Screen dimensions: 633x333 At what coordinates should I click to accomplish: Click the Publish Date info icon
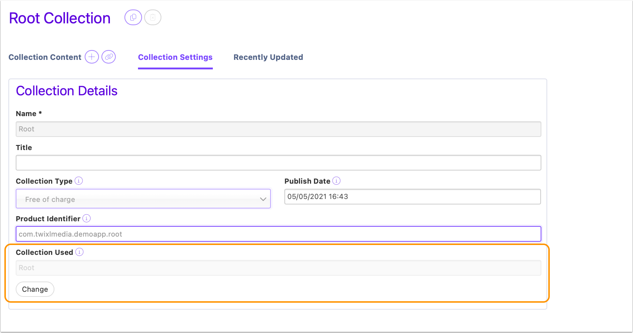click(337, 181)
